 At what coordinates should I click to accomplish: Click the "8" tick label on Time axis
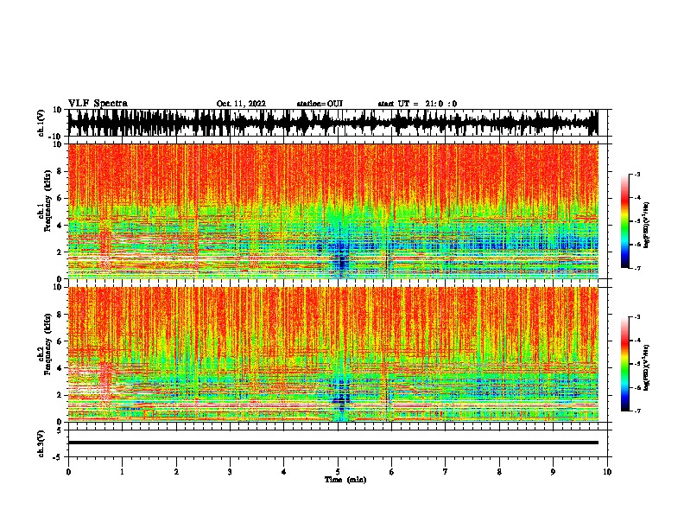pos(499,472)
